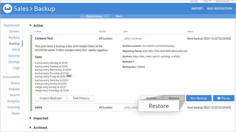Open Indexes in the sidebar
Screen dimensions: 236x132
click(14, 89)
